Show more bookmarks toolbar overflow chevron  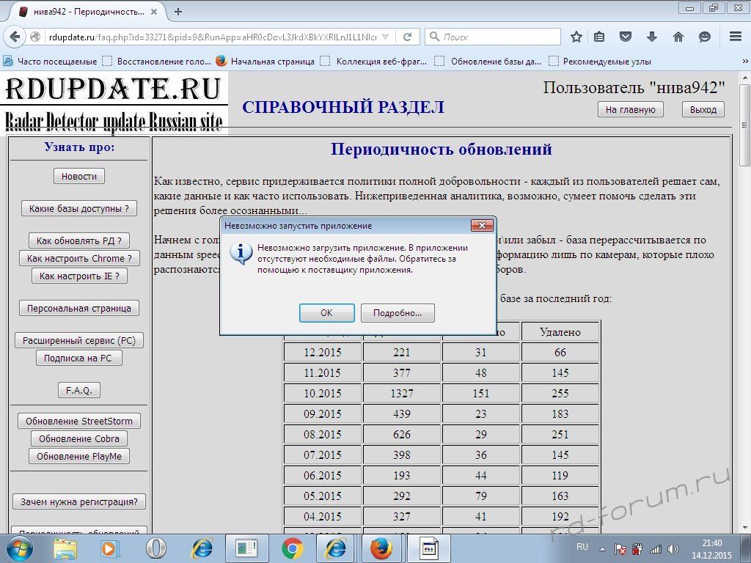(745, 62)
